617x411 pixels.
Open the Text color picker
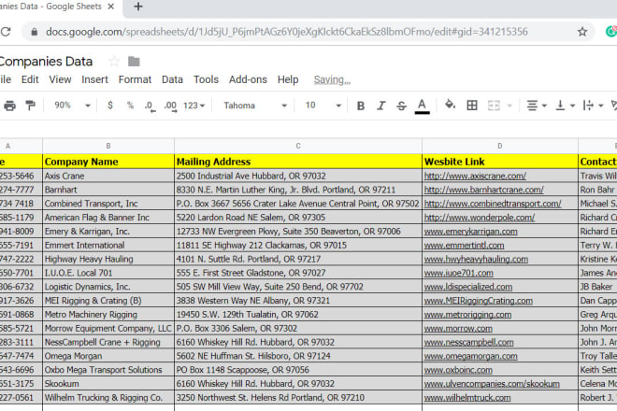tap(422, 106)
